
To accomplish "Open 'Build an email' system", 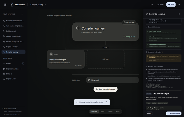I will (13, 31).
